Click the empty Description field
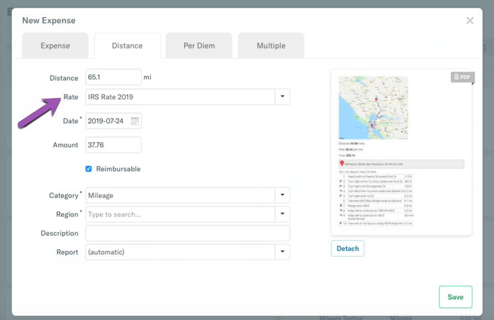The image size is (494, 320). 187,233
